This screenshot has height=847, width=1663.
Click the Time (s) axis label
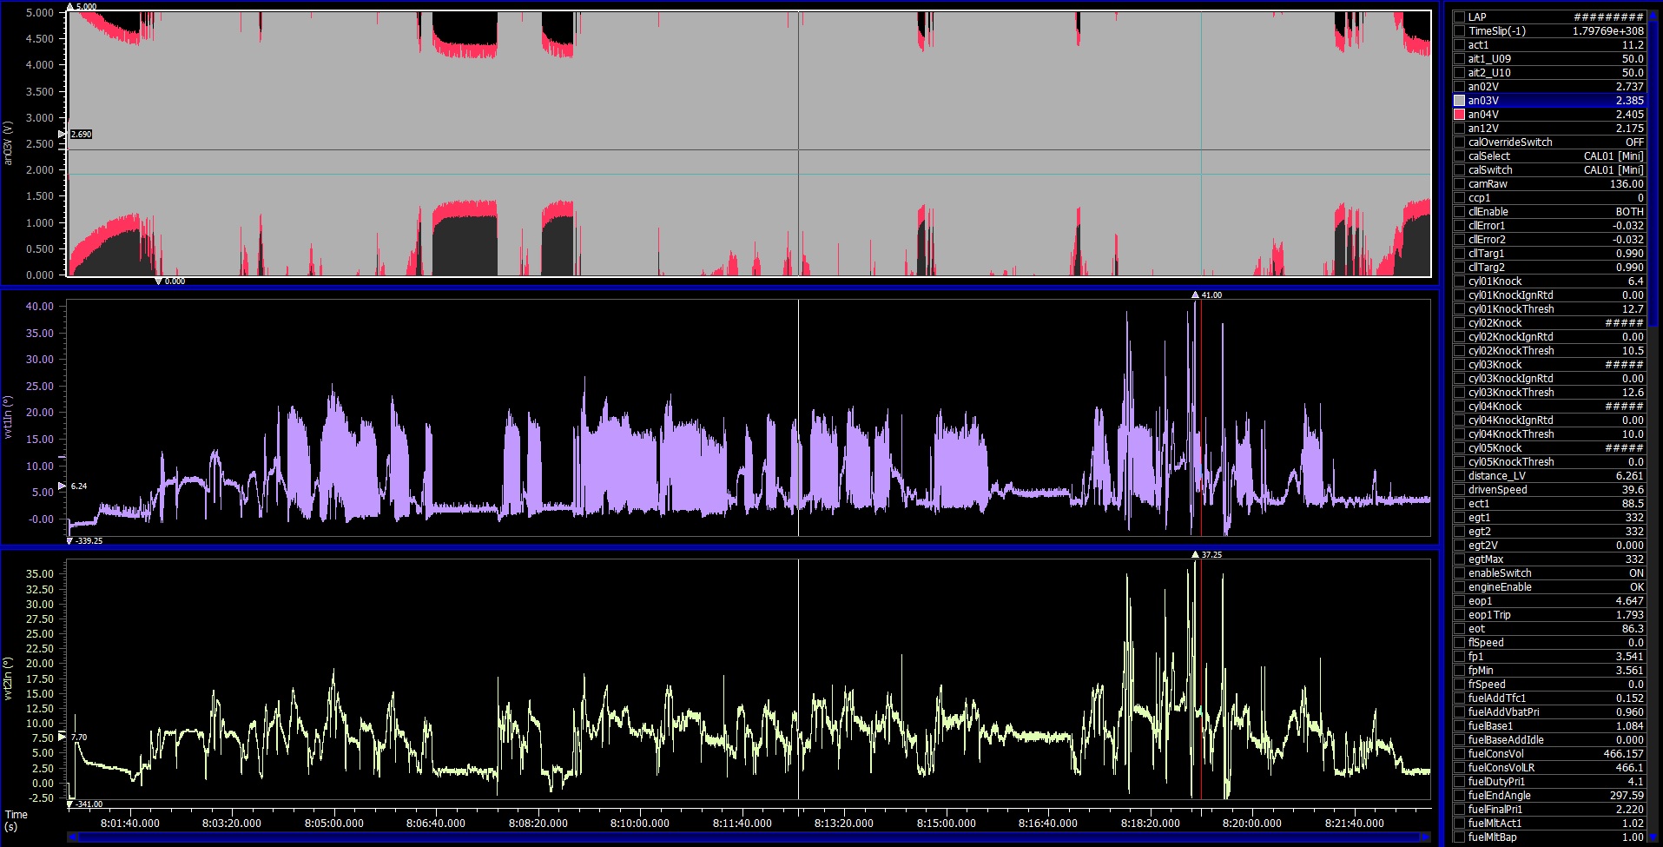pyautogui.click(x=16, y=820)
